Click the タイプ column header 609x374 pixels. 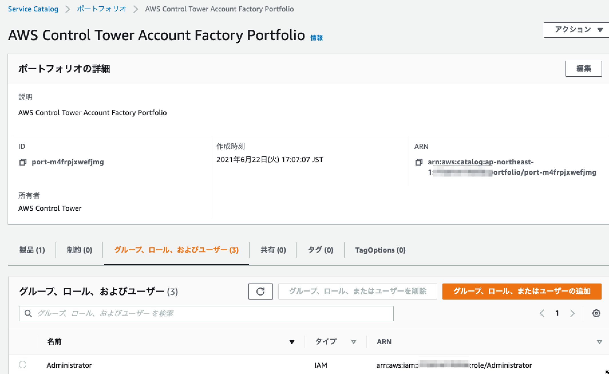(x=326, y=342)
